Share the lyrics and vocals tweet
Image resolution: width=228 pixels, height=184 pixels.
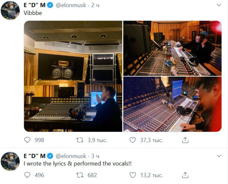[185, 175]
